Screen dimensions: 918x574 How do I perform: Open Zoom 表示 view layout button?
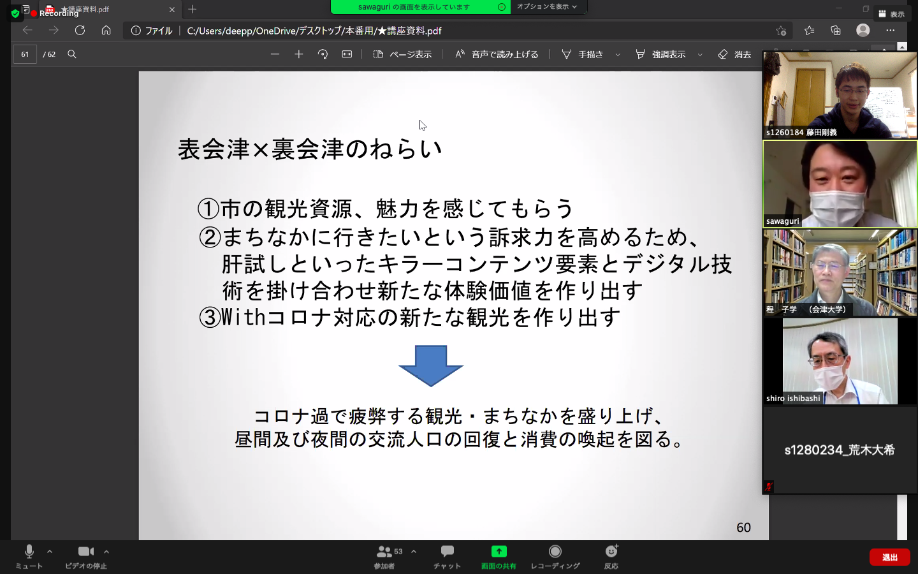tap(891, 13)
